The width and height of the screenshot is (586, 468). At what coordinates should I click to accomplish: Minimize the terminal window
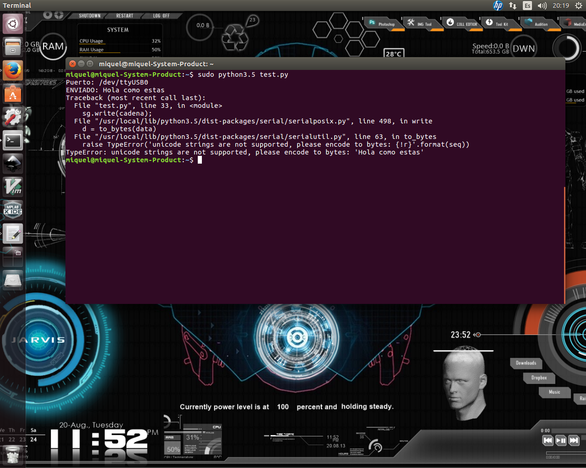pos(81,64)
